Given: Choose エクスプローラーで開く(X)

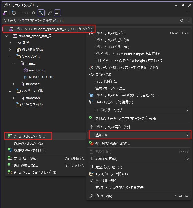Looking at the screenshot, I should pos(139,174).
